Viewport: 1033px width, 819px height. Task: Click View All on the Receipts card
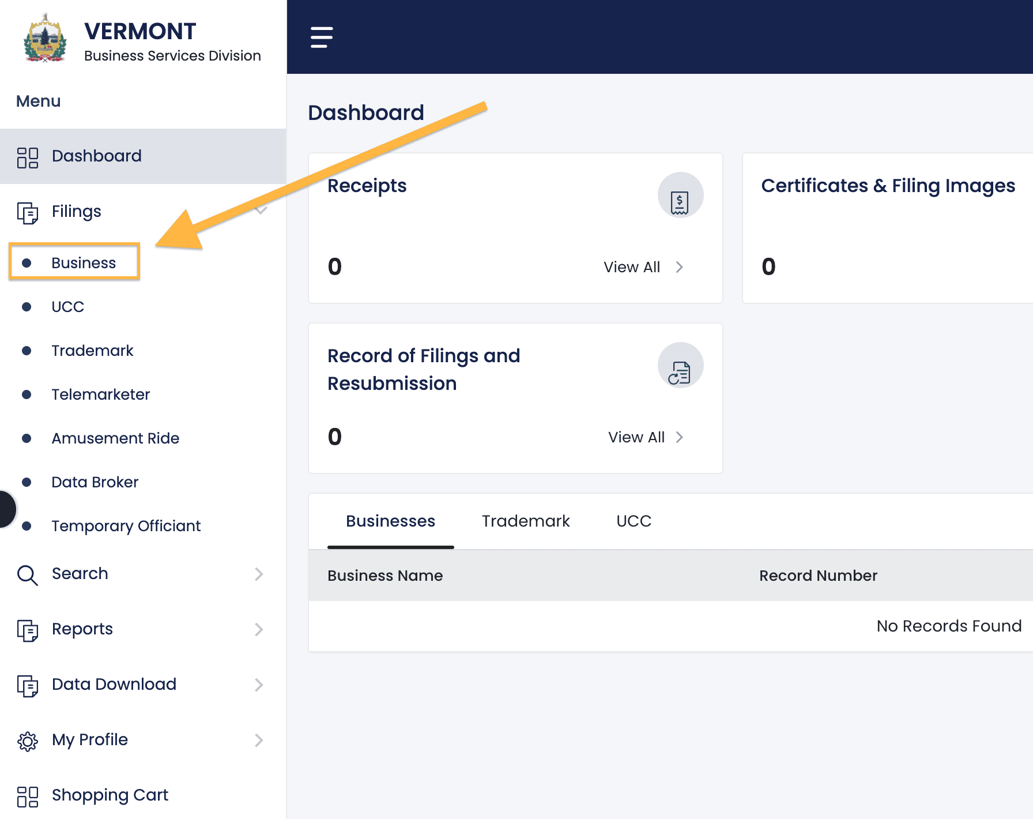point(632,266)
